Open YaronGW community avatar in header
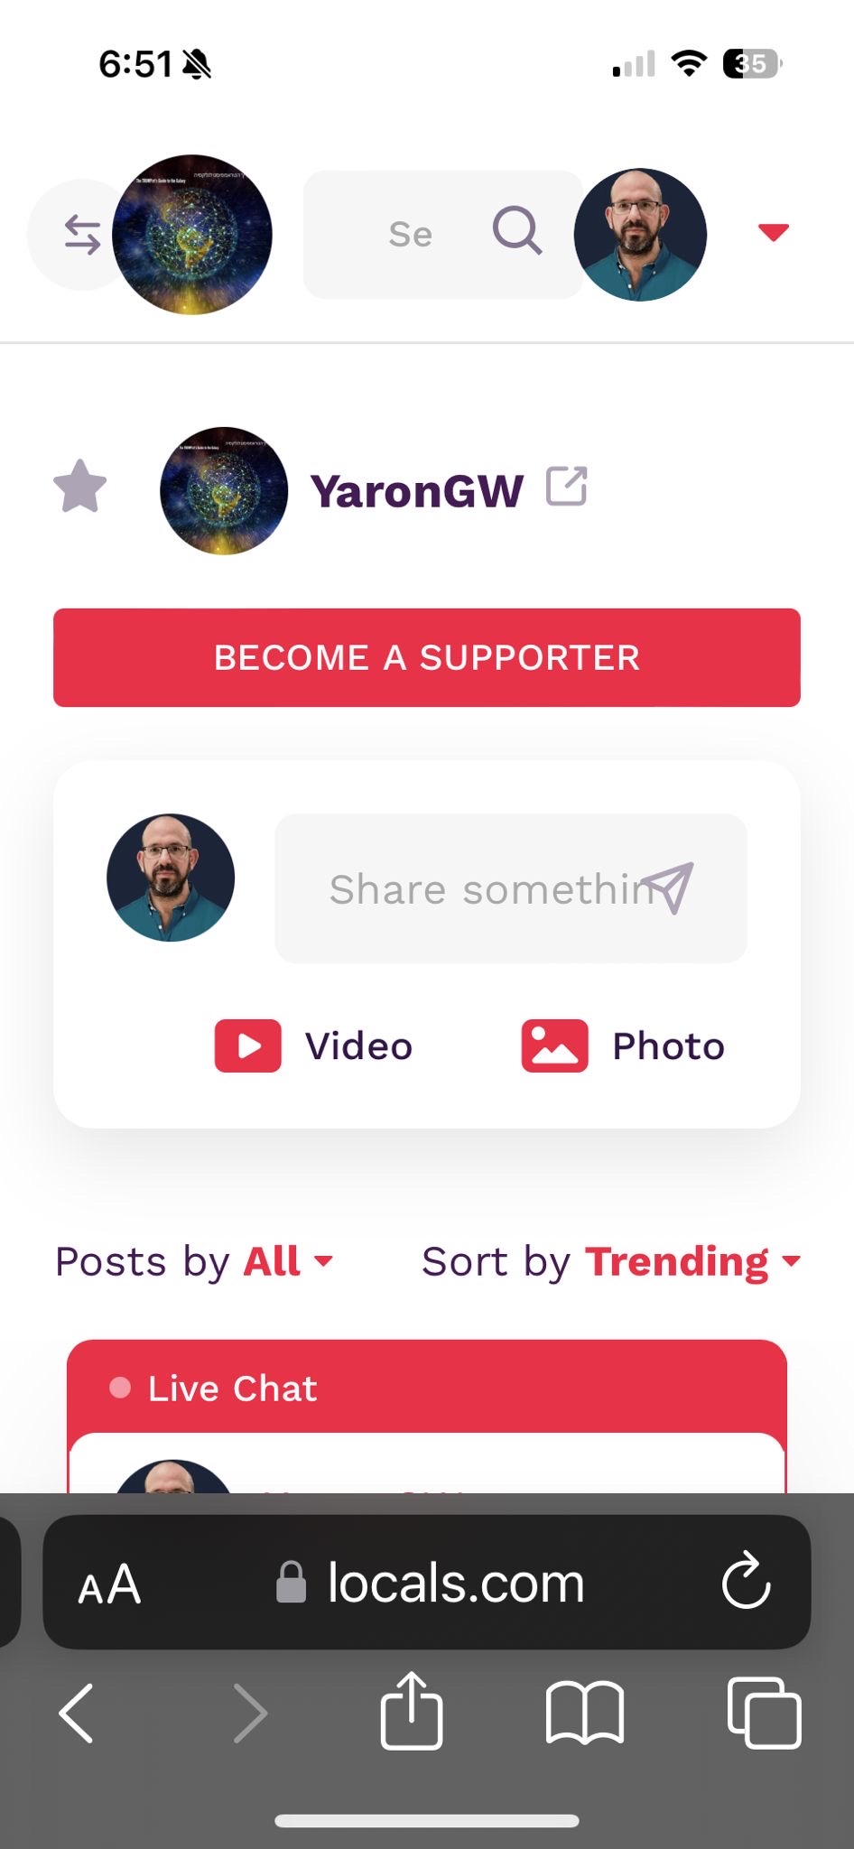Screen dimensions: 854x1849 click(x=192, y=235)
